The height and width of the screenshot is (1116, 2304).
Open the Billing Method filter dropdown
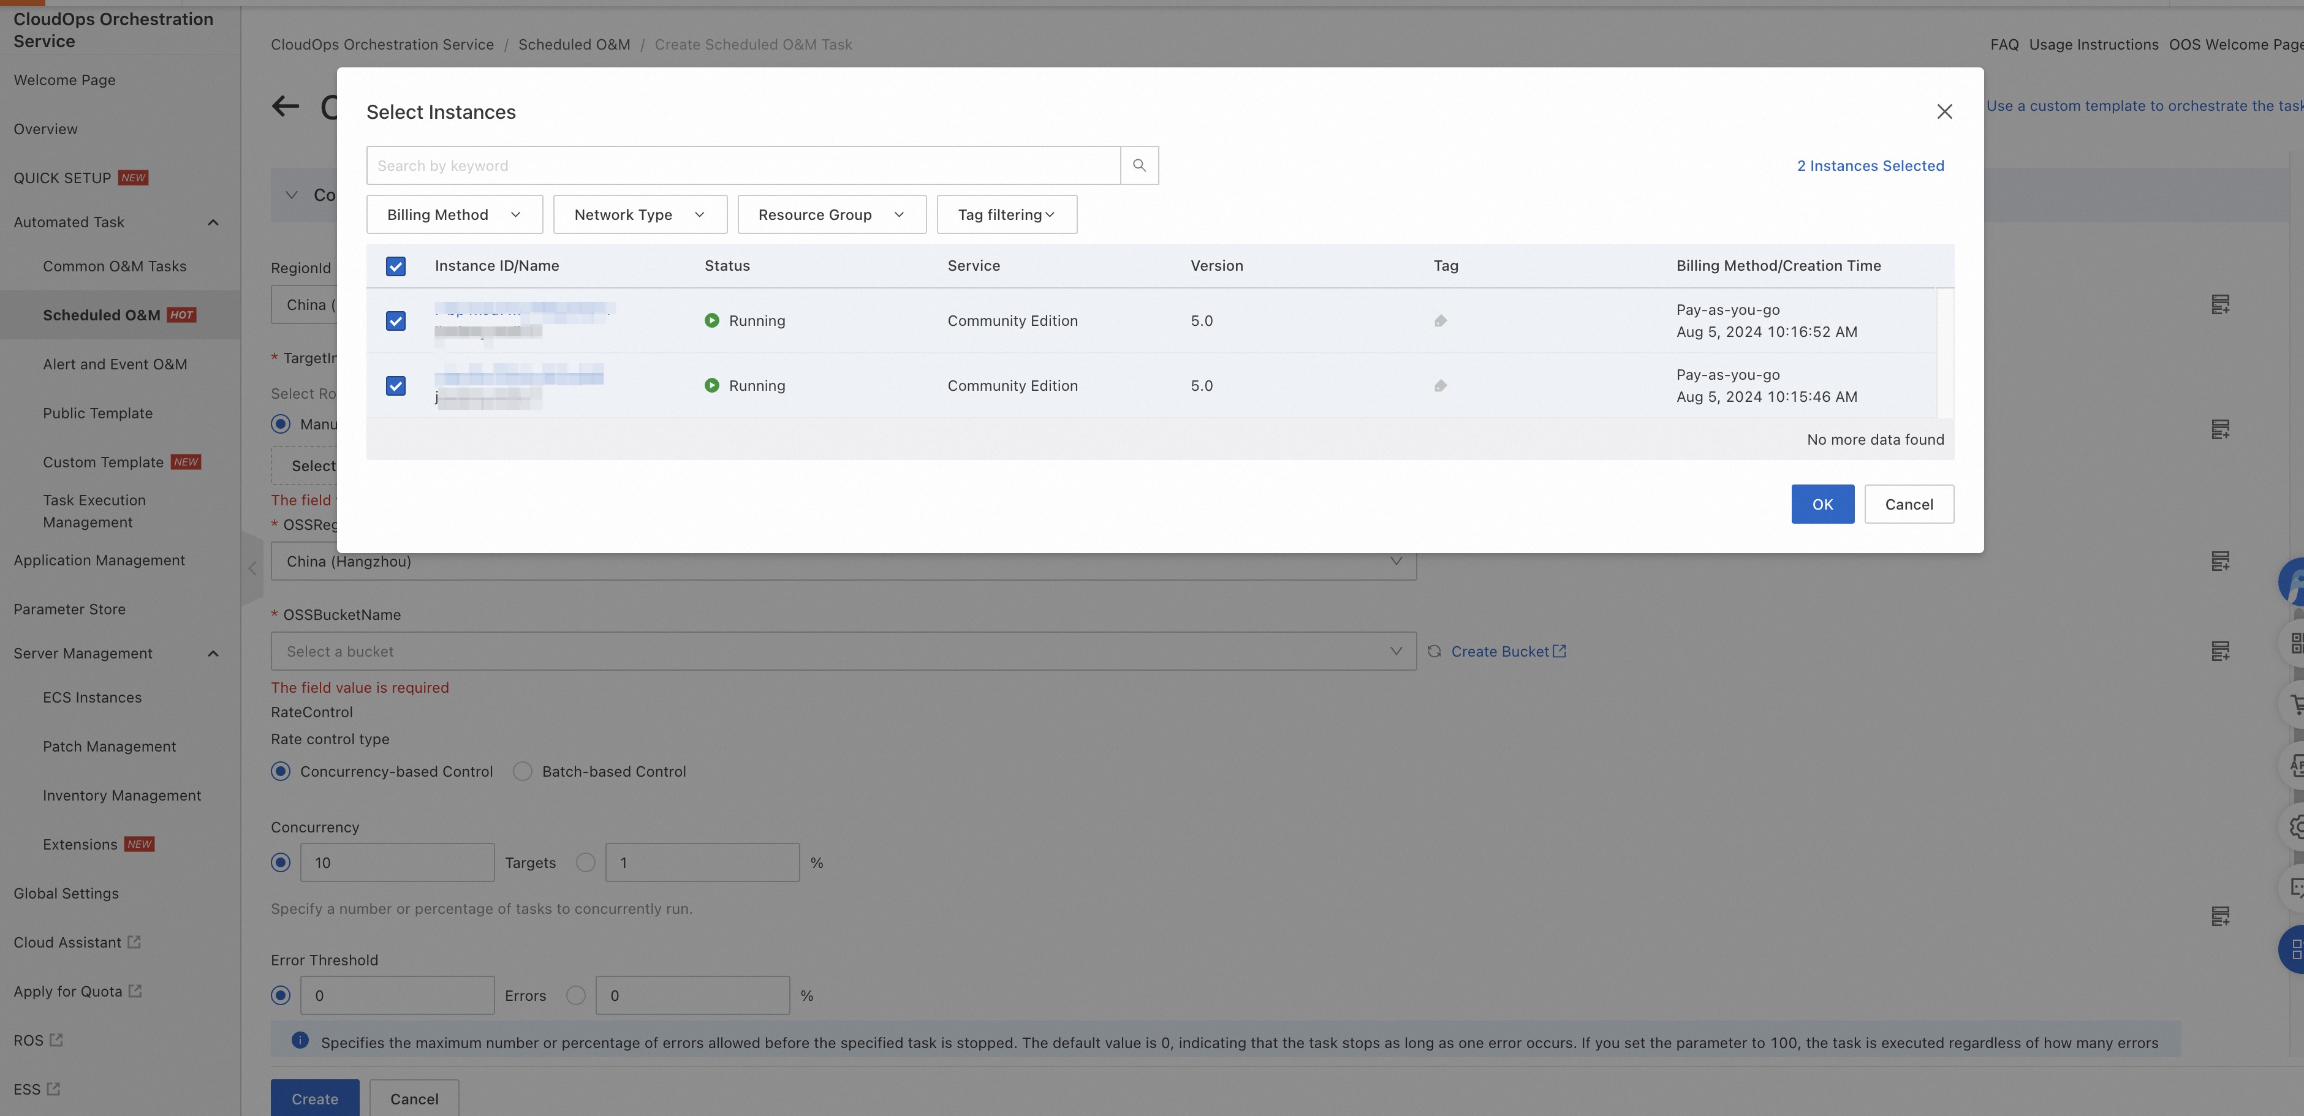pyautogui.click(x=454, y=214)
